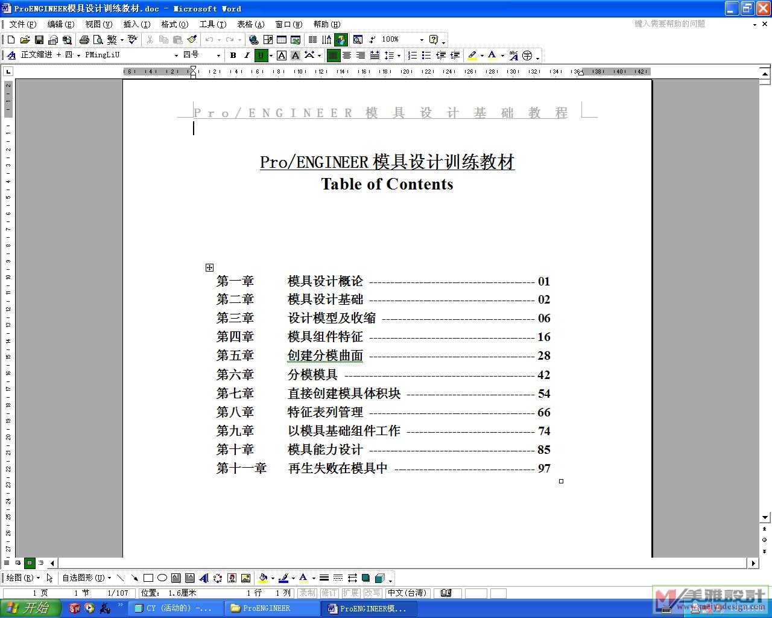Open the Font Size dropdown showing 四号
772x618 pixels.
pyautogui.click(x=219, y=56)
